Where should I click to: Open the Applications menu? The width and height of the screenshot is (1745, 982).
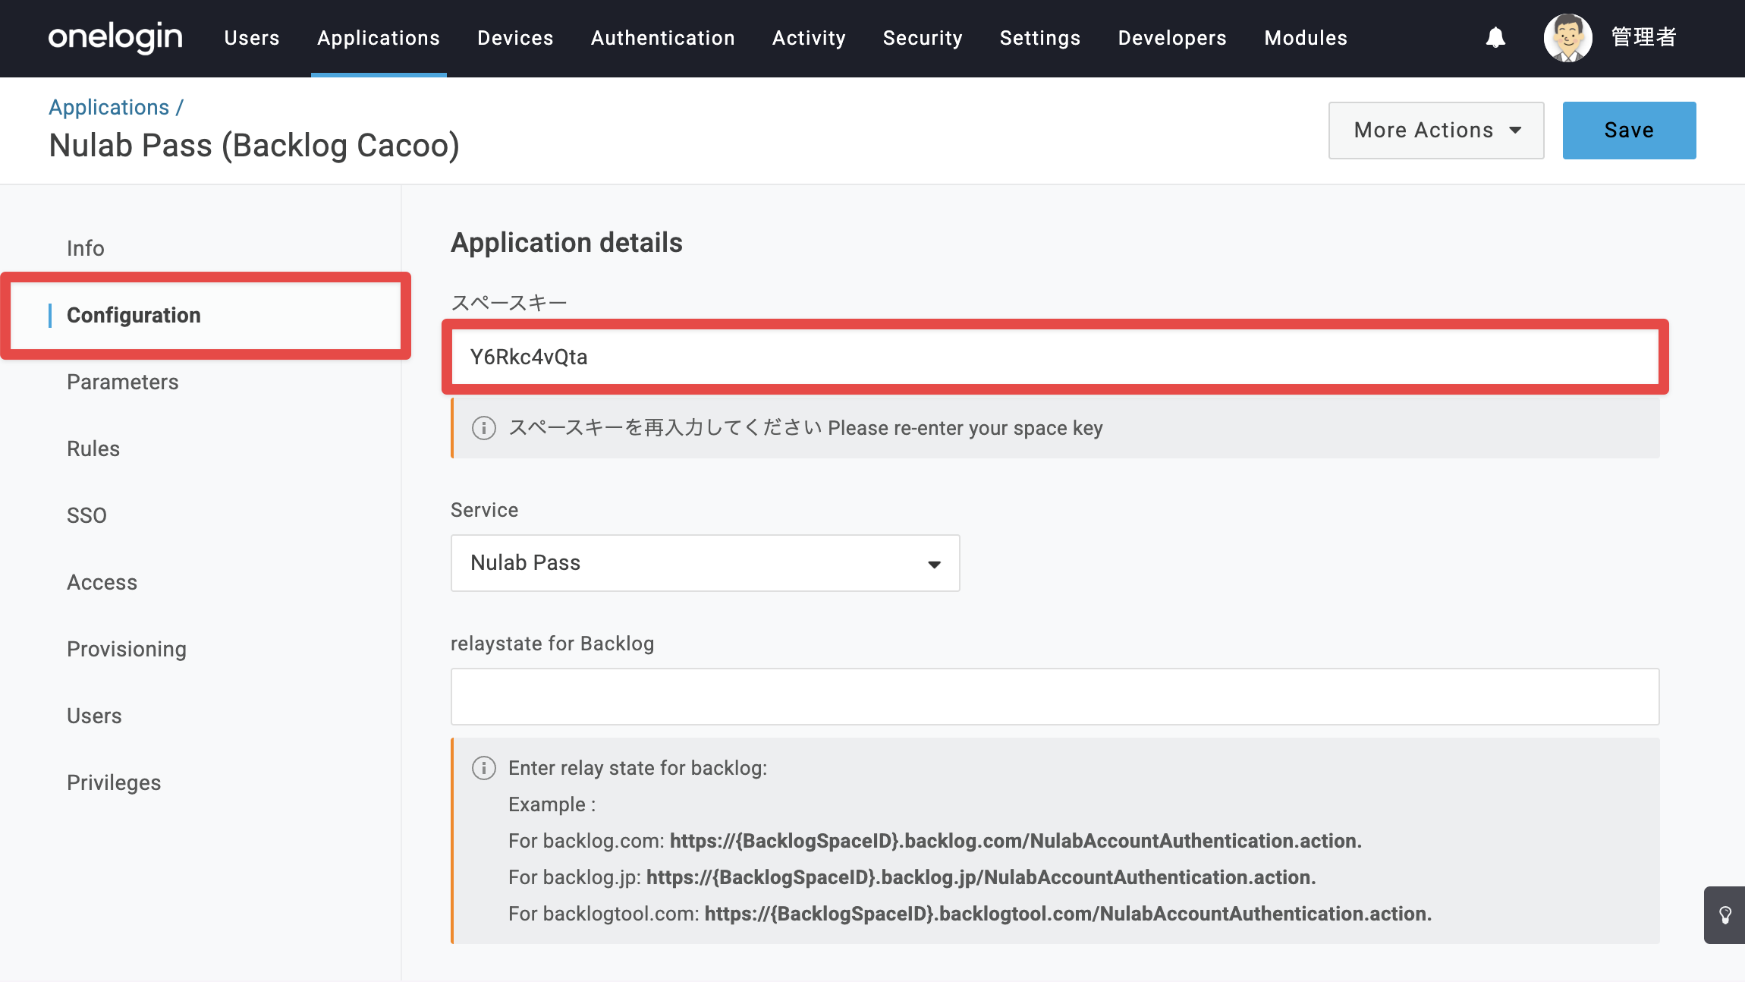(x=379, y=38)
